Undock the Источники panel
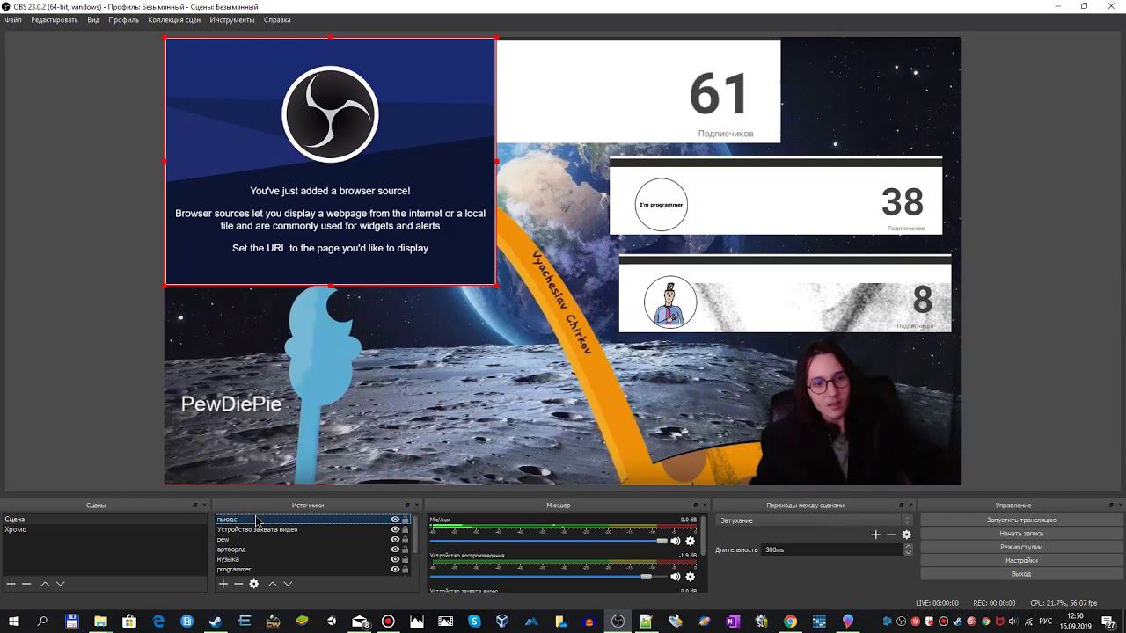 click(x=407, y=506)
